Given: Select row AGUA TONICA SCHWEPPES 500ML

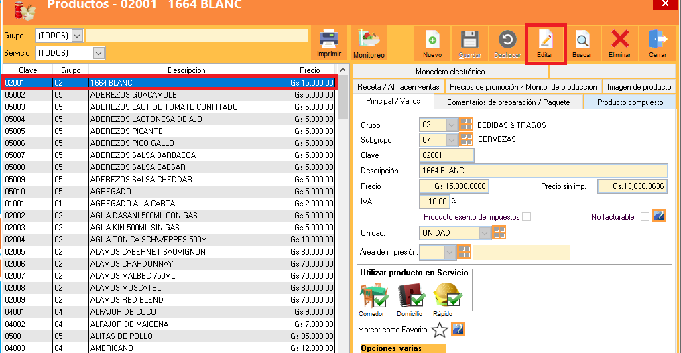Looking at the screenshot, I should point(170,240).
